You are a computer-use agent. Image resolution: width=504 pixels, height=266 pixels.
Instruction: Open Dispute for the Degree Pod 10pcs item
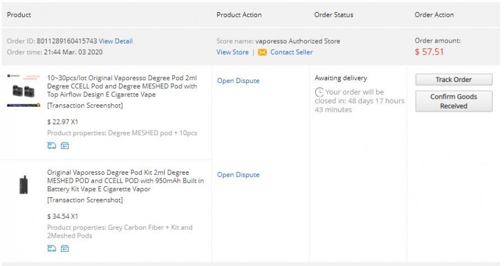238,81
